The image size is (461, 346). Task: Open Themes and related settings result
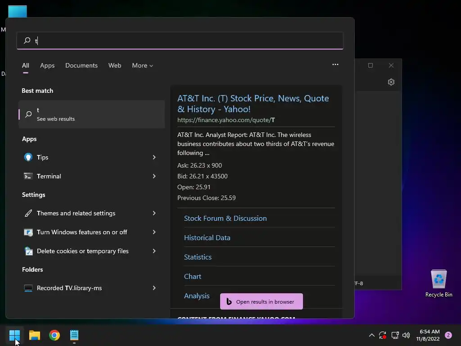point(92,213)
